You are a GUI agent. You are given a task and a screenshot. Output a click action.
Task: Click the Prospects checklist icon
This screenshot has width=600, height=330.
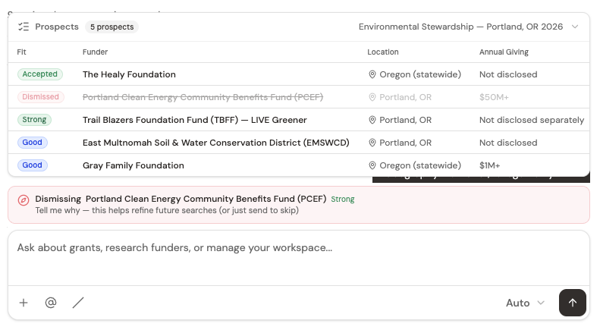click(24, 27)
